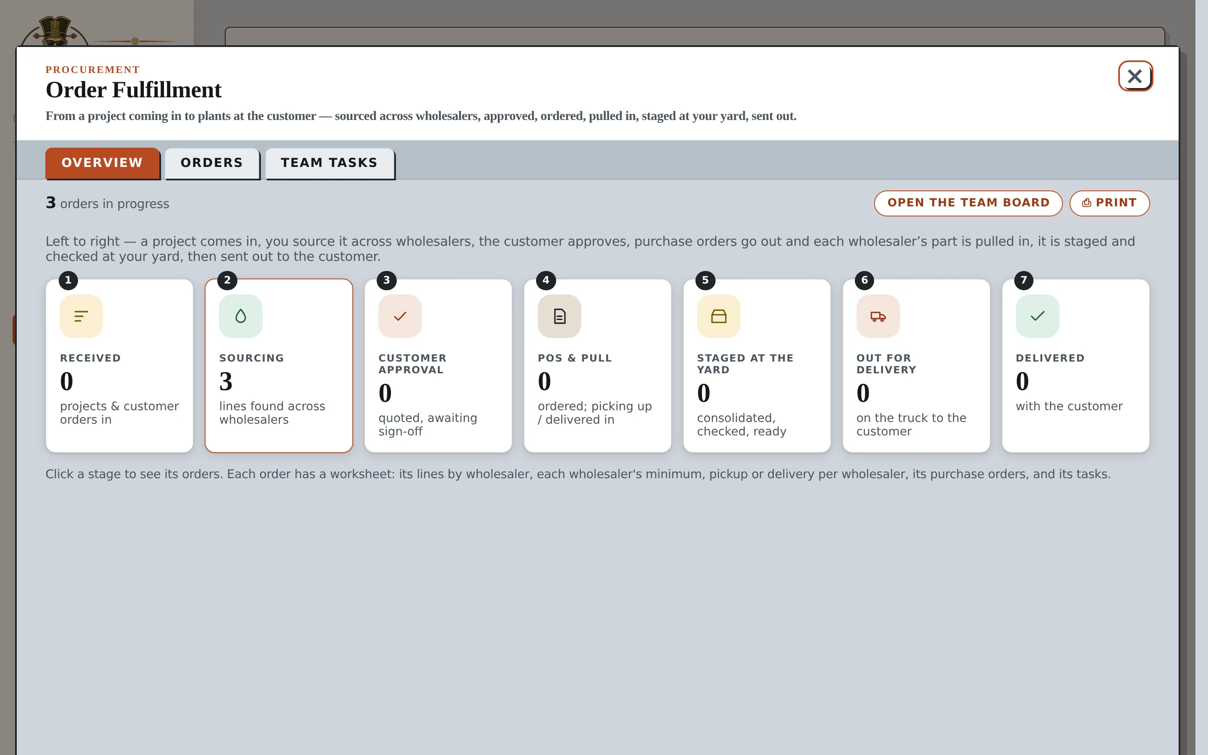
Task: Click the "3 orders in progress" summary
Action: (x=107, y=203)
